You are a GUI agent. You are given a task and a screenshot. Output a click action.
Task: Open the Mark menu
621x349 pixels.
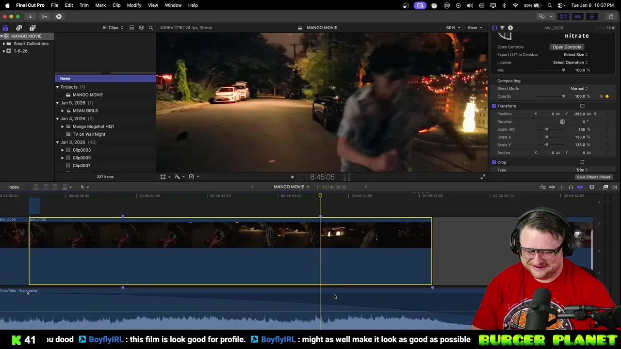100,5
